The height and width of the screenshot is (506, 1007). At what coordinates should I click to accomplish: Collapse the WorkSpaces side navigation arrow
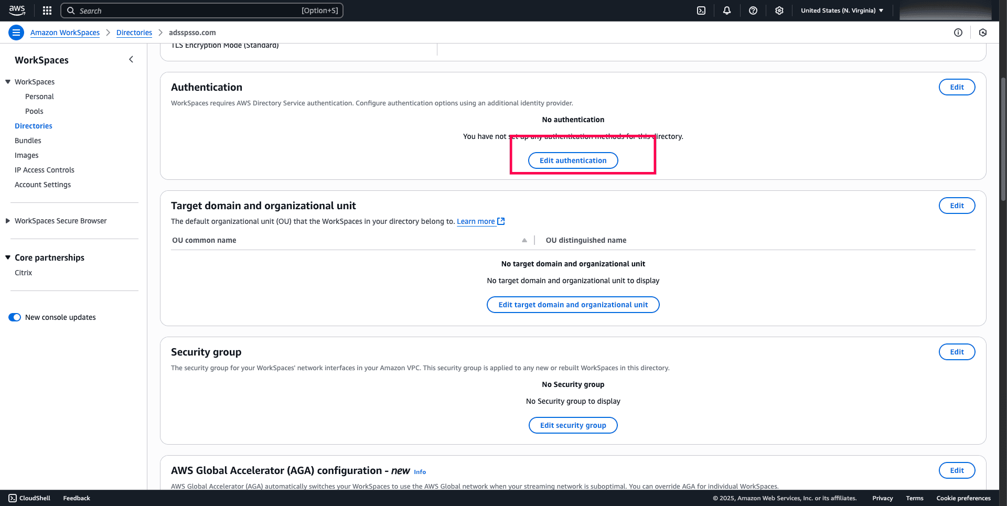(131, 60)
